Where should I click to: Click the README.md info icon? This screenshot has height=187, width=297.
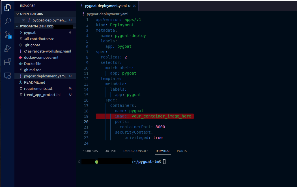(21, 82)
